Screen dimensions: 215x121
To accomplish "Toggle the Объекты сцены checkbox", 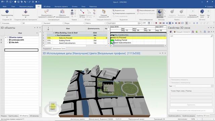I will click(x=7, y=37).
